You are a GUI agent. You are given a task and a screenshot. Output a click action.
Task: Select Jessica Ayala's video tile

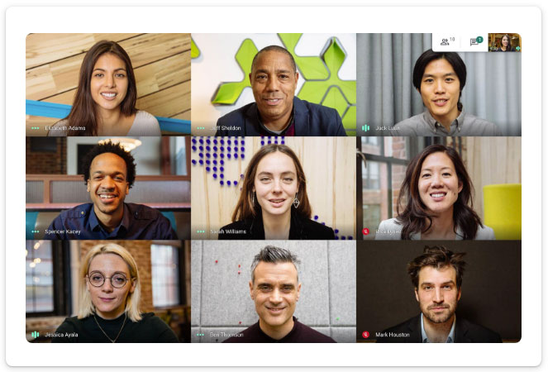pyautogui.click(x=108, y=291)
